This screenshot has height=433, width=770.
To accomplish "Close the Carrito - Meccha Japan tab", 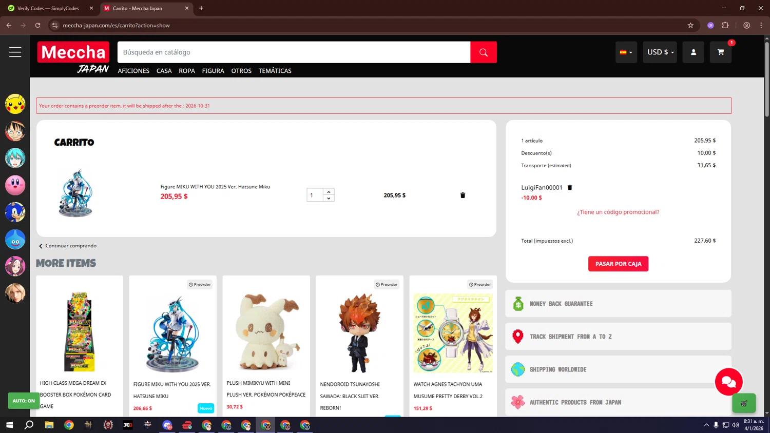I will pyautogui.click(x=187, y=8).
